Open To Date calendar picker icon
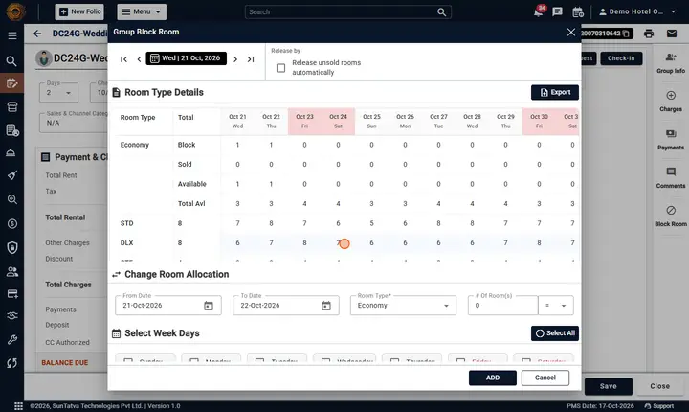This screenshot has height=412, width=689. [x=326, y=306]
